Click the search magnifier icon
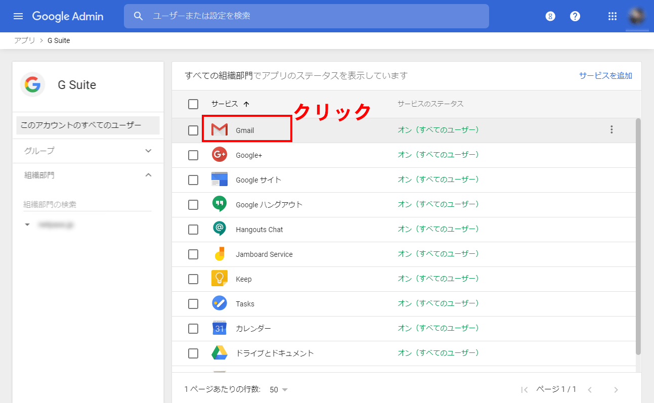Viewport: 654px width, 403px height. point(139,16)
